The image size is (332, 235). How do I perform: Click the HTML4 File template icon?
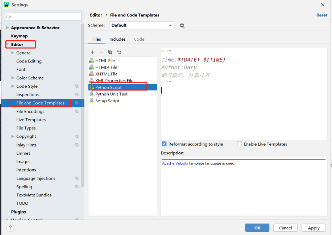92,67
